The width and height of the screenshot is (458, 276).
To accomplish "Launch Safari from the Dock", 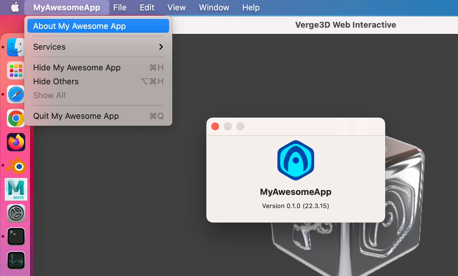I will point(16,94).
